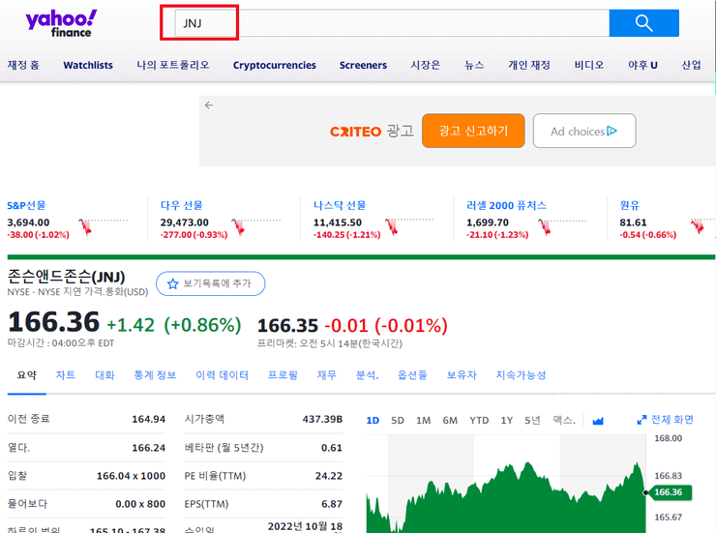This screenshot has height=533, width=716.
Task: Open 나의 포트폴리오 menu item
Action: pyautogui.click(x=173, y=65)
